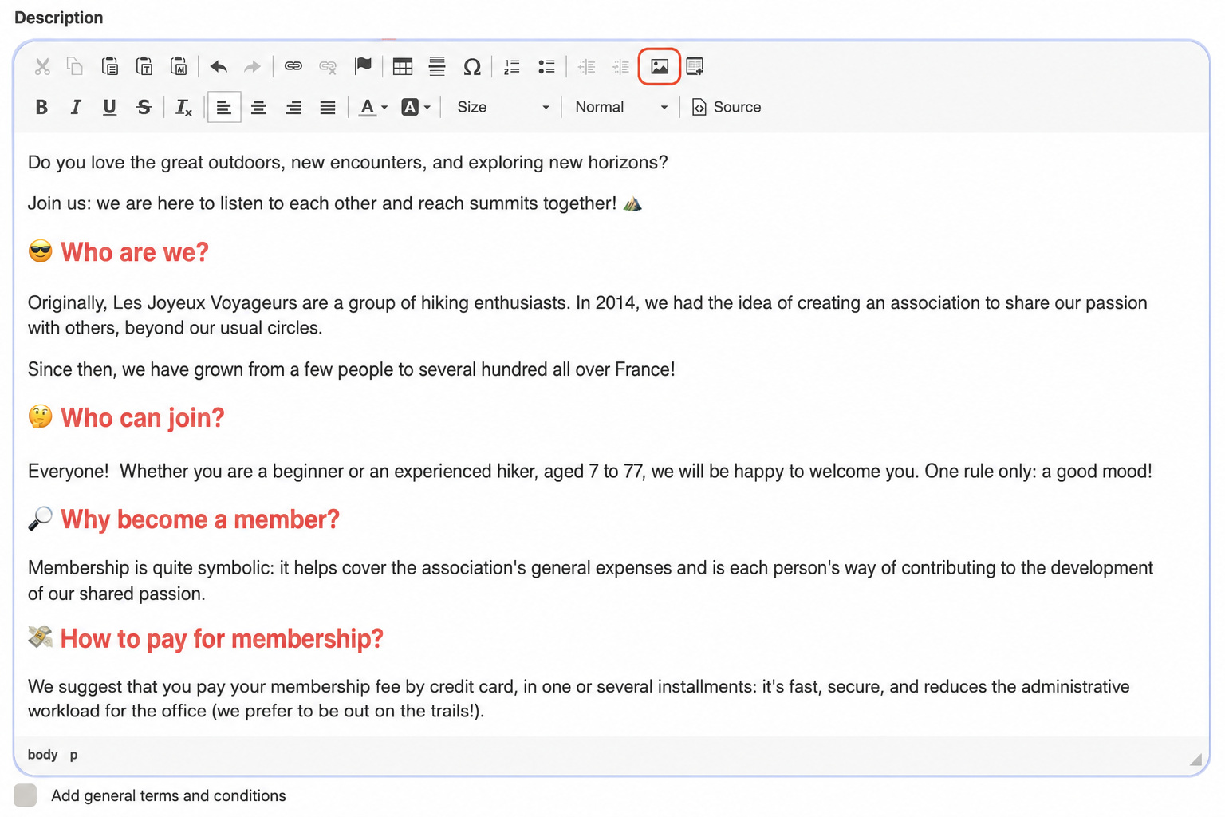Open the text color picker
The width and height of the screenshot is (1225, 817).
pyautogui.click(x=372, y=107)
